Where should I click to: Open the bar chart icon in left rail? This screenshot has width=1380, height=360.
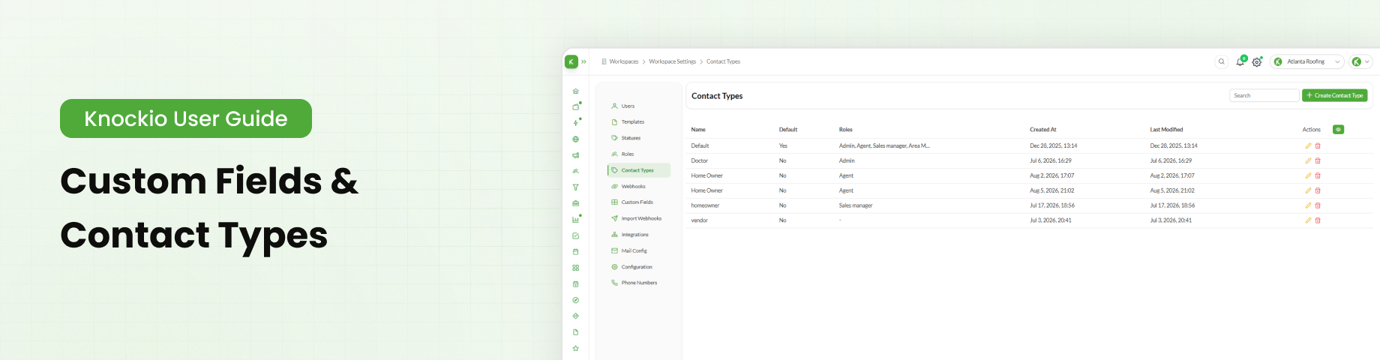(575, 220)
